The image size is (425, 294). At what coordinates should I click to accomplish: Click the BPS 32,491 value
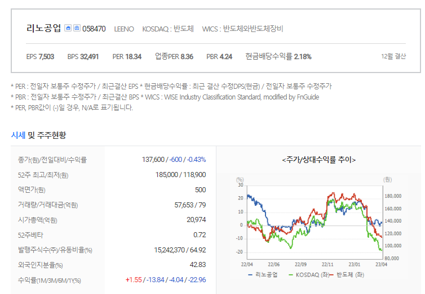click(83, 56)
